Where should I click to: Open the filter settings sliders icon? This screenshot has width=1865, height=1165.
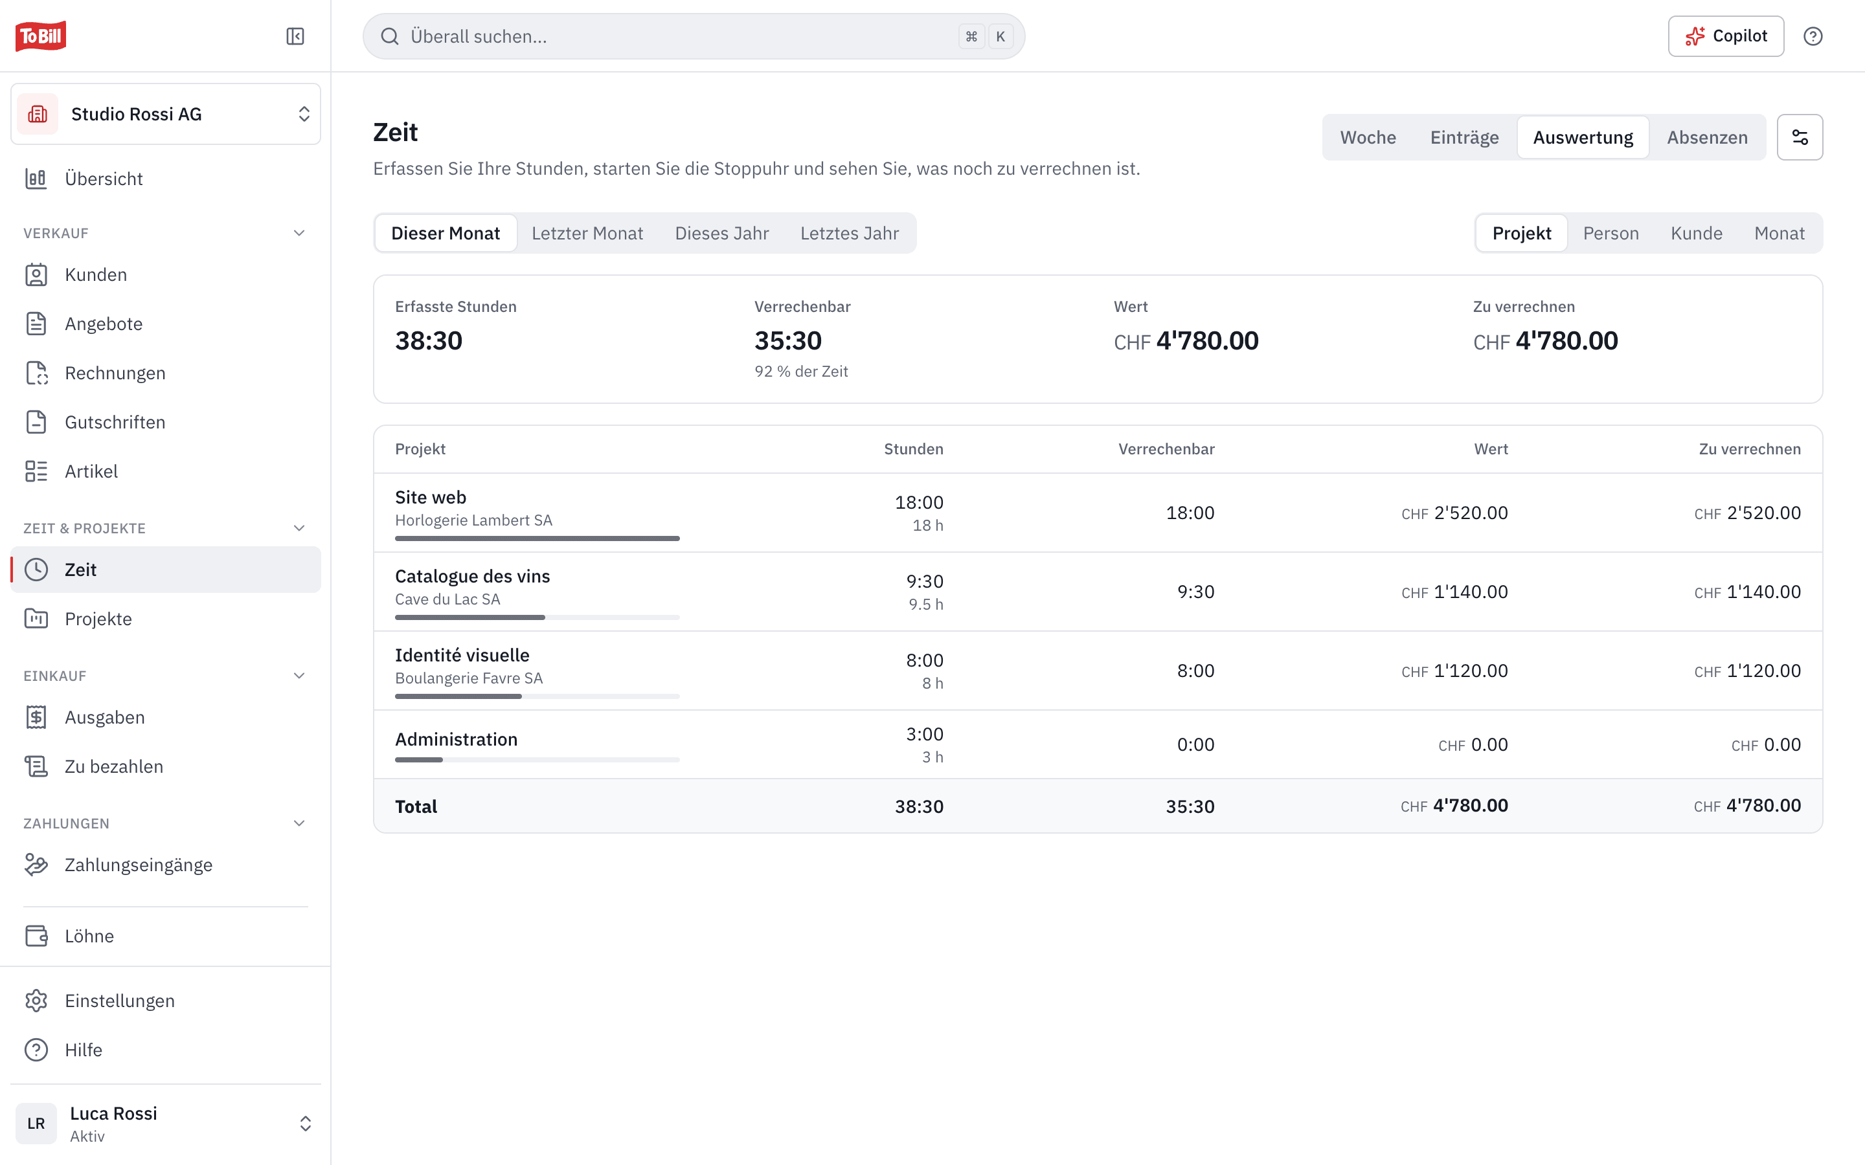pyautogui.click(x=1800, y=137)
